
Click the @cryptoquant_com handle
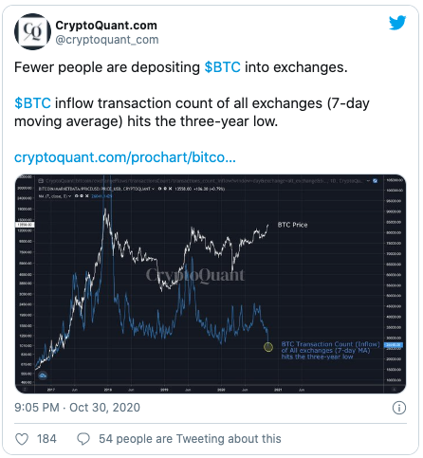pos(107,40)
